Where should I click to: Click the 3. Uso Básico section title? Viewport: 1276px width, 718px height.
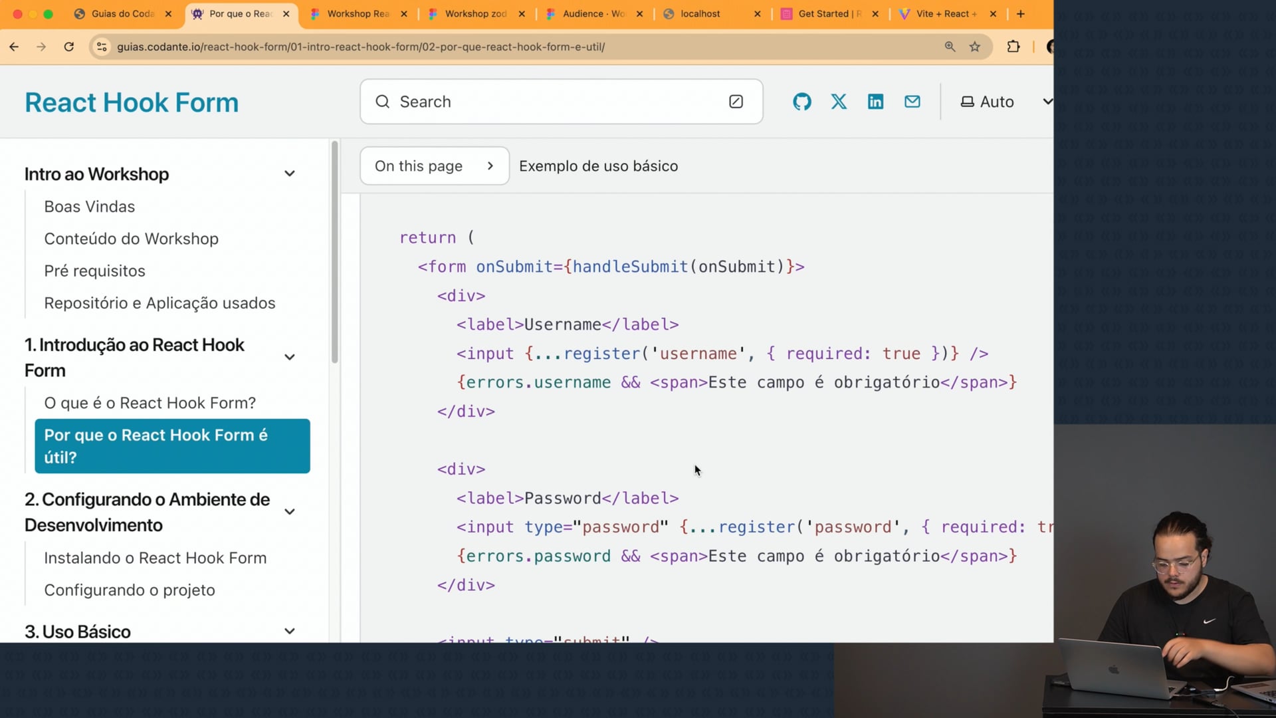point(78,632)
